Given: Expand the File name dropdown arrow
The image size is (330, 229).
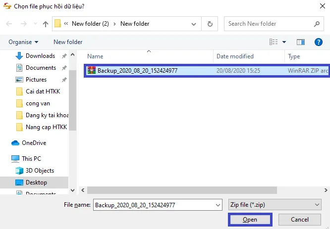Looking at the screenshot, I should pos(218,205).
